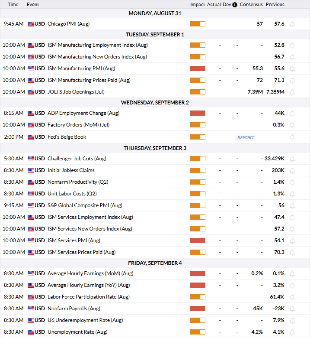Click orange impact bar for Chicago PMI
The image size is (310, 338).
tap(198, 24)
